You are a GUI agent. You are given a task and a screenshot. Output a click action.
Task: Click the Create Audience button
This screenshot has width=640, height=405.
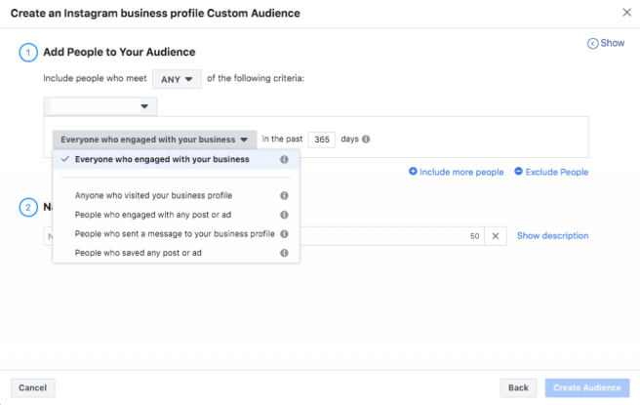587,387
